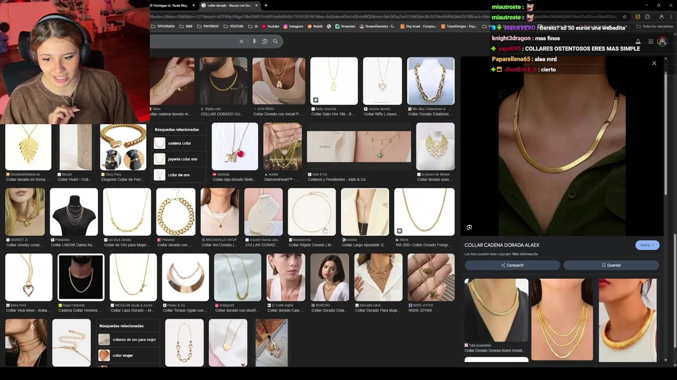The width and height of the screenshot is (677, 380).
Task: Select related search collar de oro
Action: pos(178,175)
